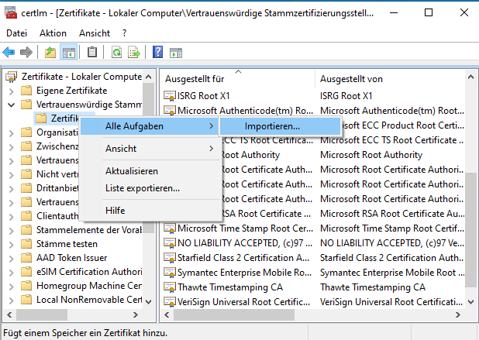Expand the Stämme testen tree node

[12, 245]
